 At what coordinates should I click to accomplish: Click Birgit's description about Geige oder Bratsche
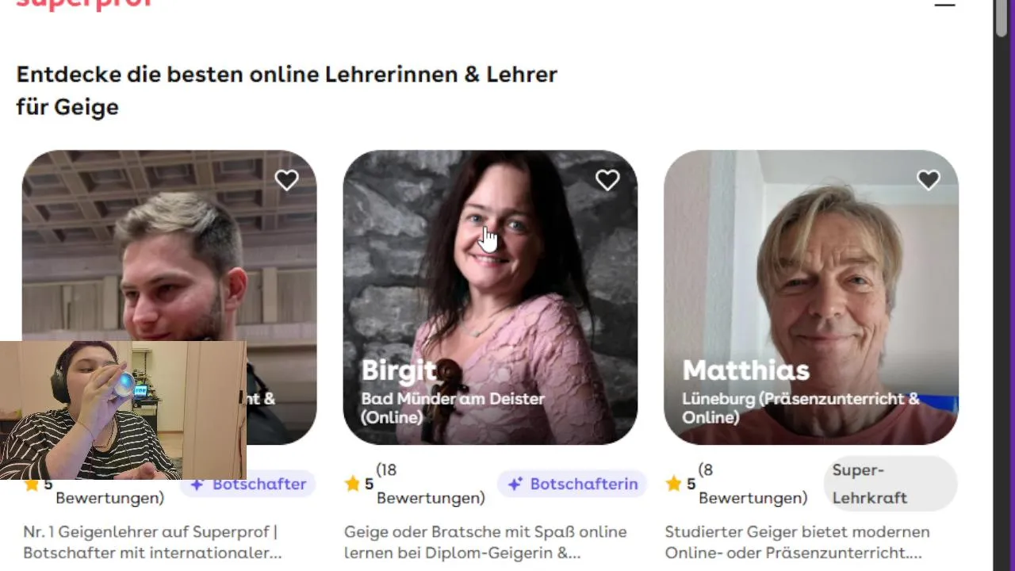click(x=485, y=542)
